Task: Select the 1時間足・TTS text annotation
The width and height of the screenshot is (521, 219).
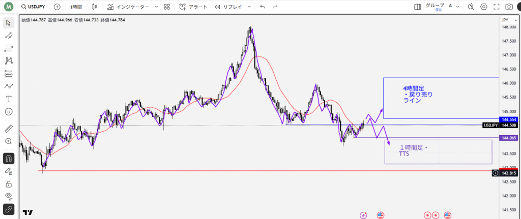Action: tap(415, 151)
